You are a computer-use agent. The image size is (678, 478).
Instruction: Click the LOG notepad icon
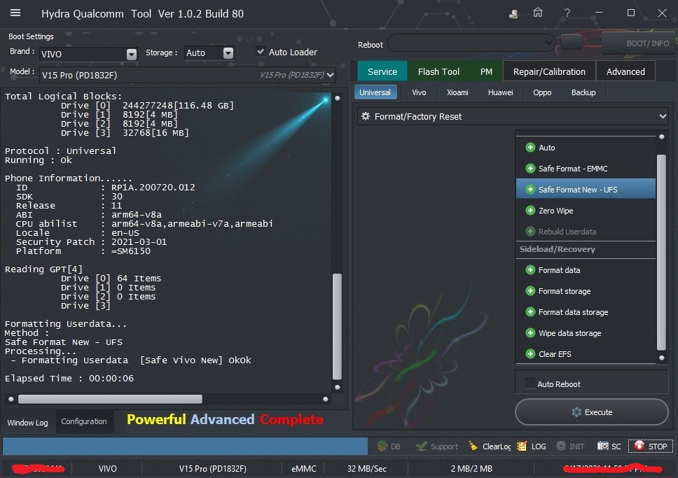[522, 446]
